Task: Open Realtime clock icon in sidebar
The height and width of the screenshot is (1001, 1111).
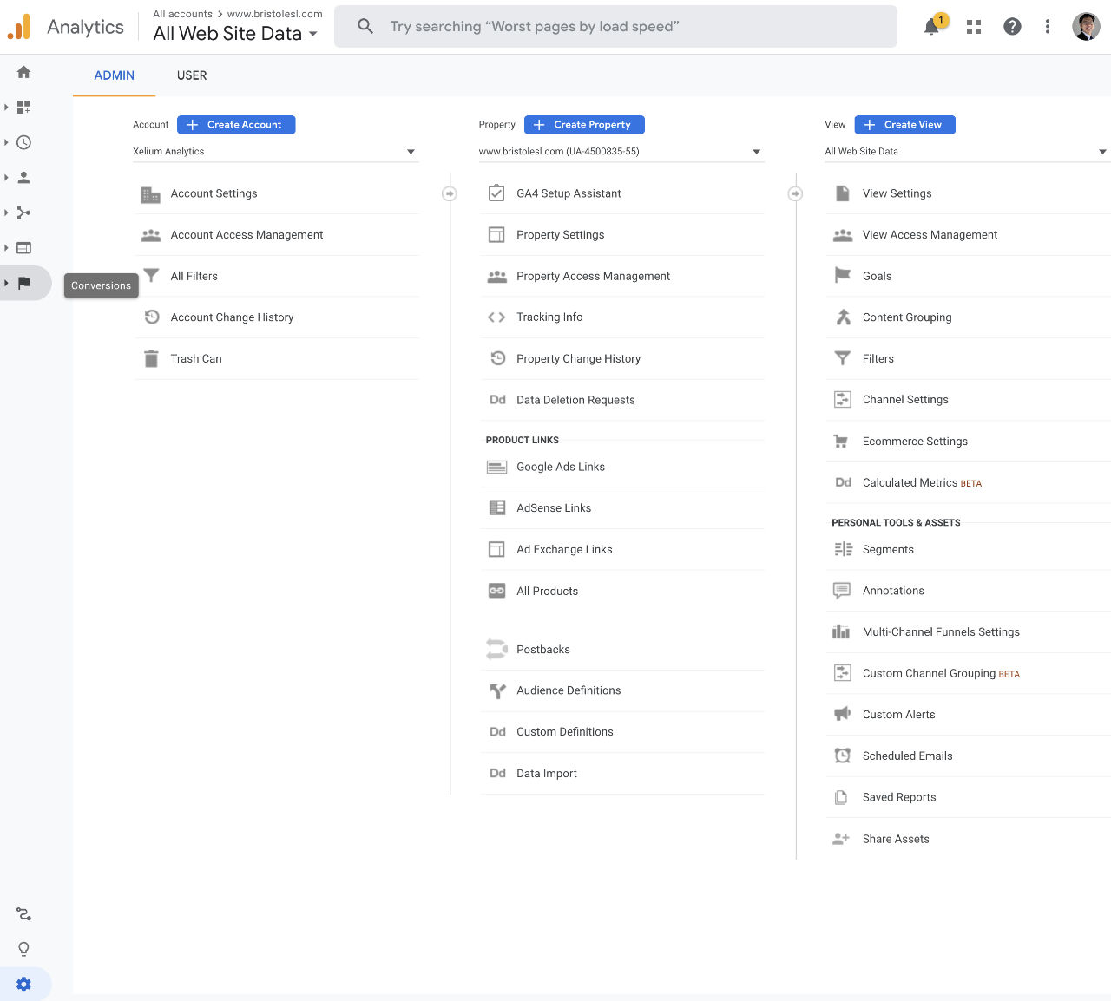Action: point(23,142)
